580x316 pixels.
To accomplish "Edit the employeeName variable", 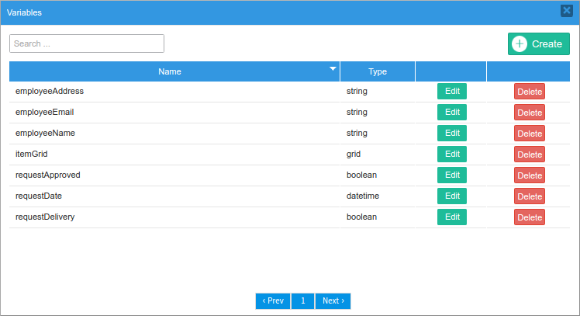I will pyautogui.click(x=452, y=134).
